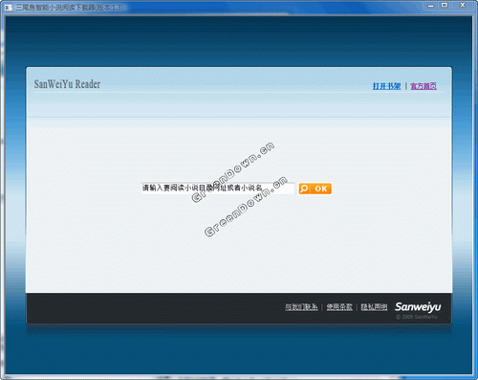Focus the novel name or URL input box

point(218,189)
